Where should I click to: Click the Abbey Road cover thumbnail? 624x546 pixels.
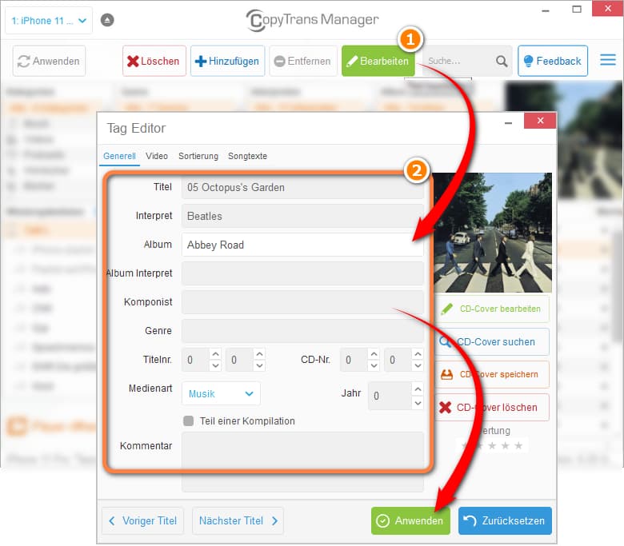point(492,233)
